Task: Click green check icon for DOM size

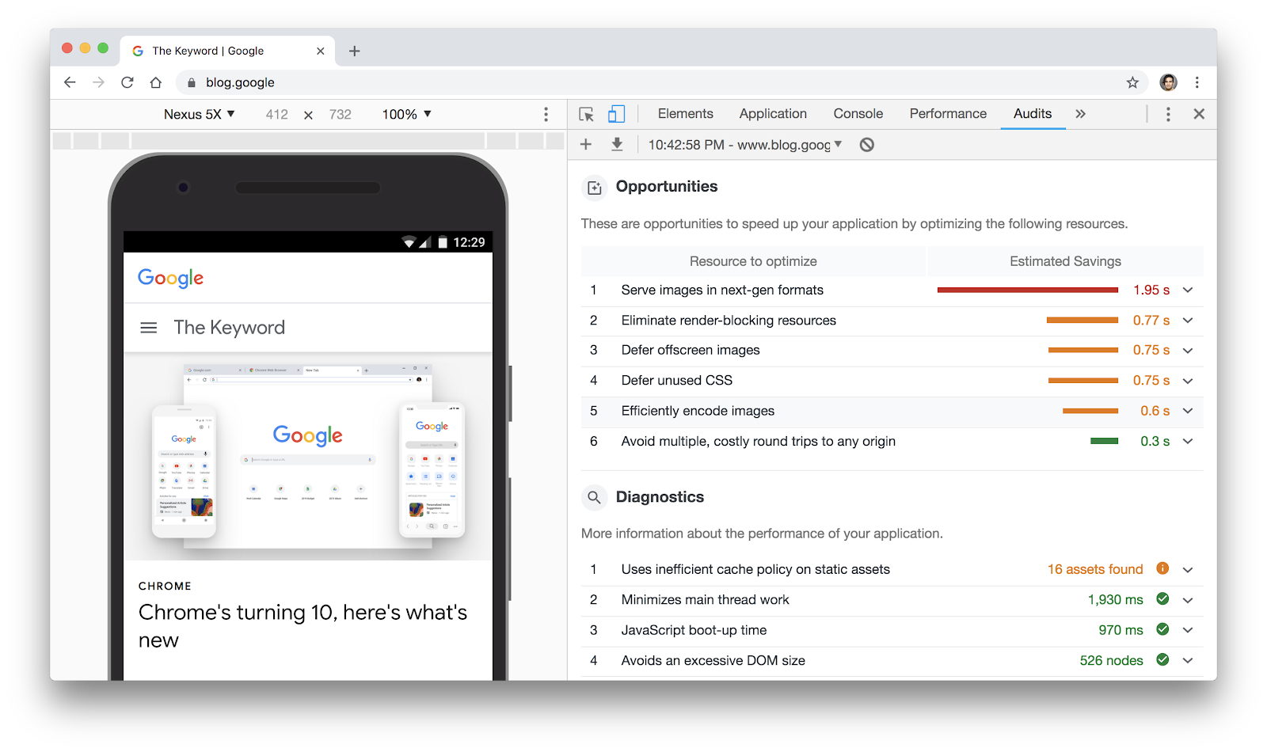Action: click(1162, 659)
